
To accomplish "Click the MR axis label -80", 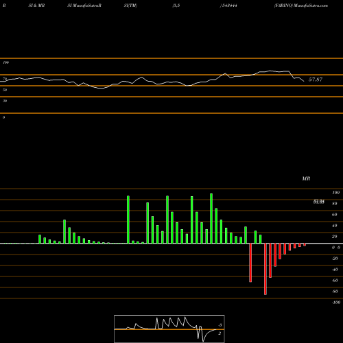I will [x=335, y=292].
